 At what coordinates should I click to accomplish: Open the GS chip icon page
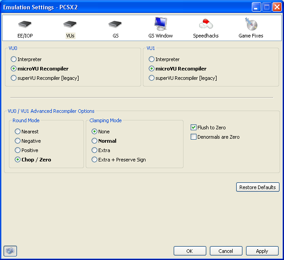coord(115,24)
